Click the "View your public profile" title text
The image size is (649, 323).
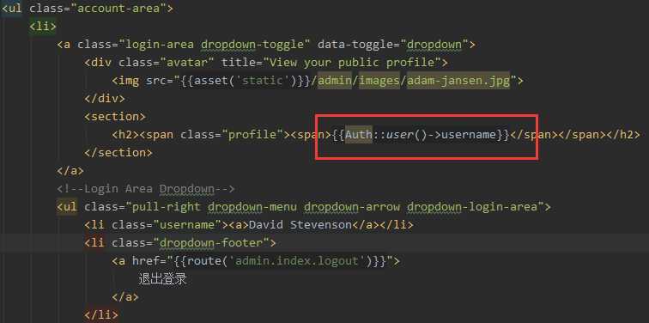pyautogui.click(x=351, y=63)
